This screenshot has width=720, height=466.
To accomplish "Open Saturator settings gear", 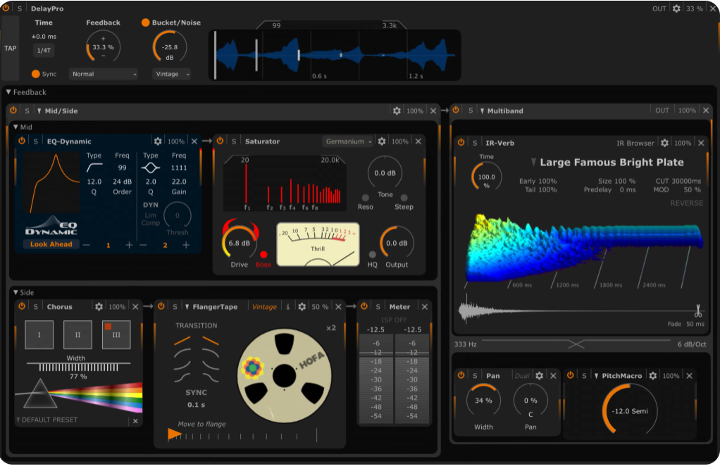I will [382, 141].
